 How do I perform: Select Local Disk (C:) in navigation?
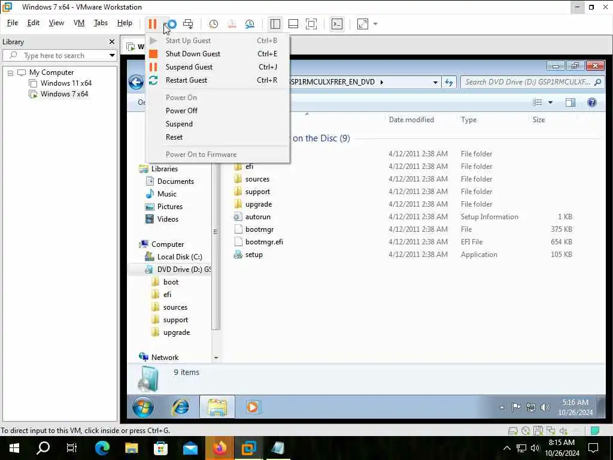click(180, 257)
